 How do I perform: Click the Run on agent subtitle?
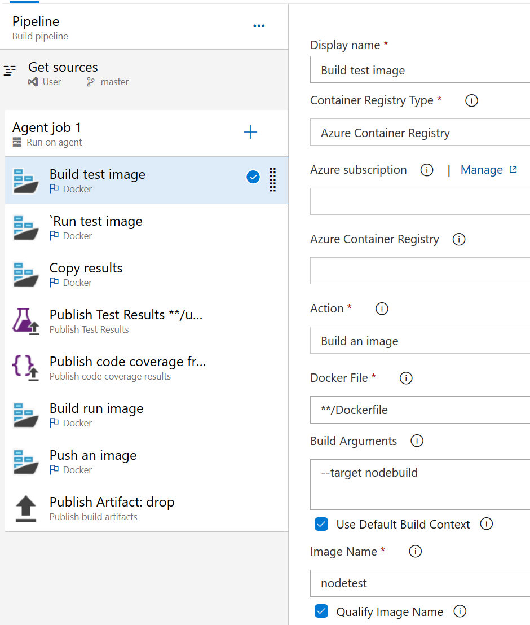(54, 142)
